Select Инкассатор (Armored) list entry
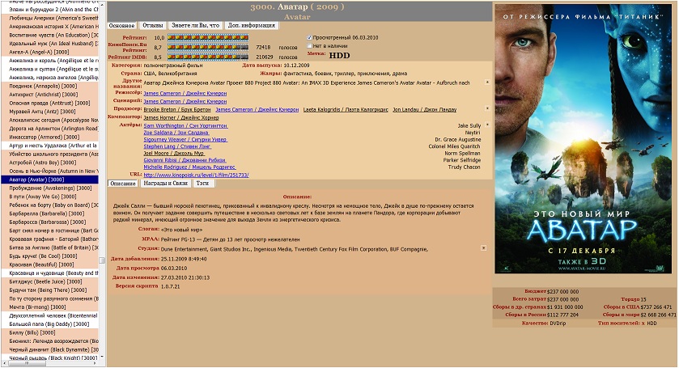 pyautogui.click(x=50, y=137)
